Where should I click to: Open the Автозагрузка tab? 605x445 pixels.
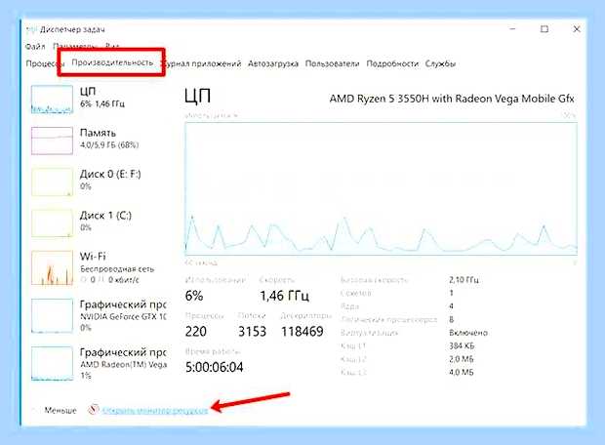tap(273, 63)
